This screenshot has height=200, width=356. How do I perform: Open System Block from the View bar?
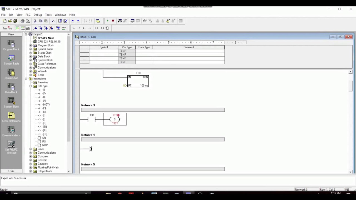(x=11, y=103)
